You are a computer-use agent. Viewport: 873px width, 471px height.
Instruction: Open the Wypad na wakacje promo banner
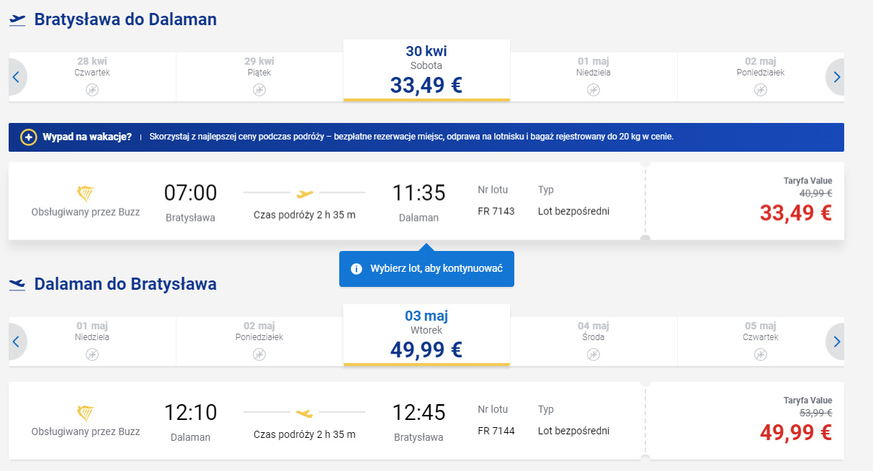click(426, 137)
